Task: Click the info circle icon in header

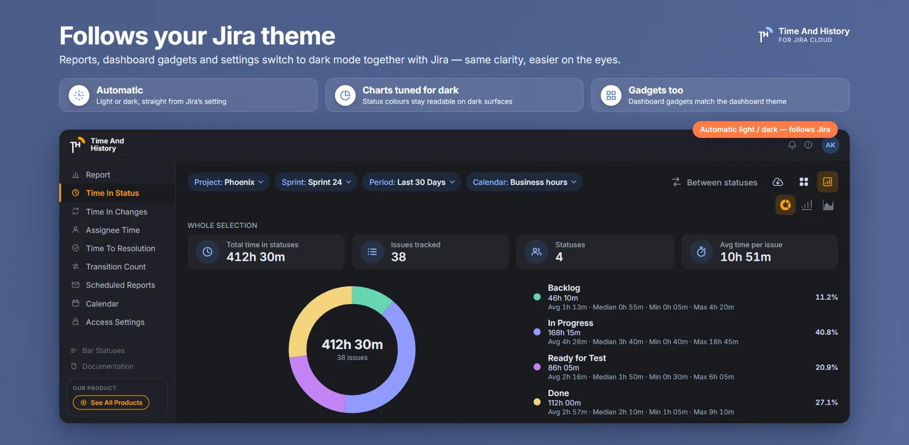Action: point(808,145)
